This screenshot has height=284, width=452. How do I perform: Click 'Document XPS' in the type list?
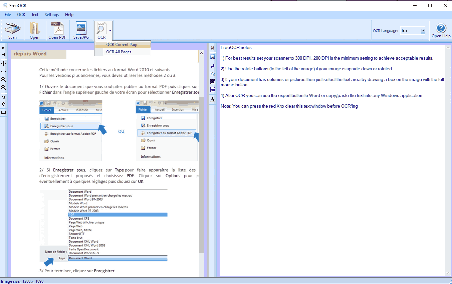tap(78, 219)
